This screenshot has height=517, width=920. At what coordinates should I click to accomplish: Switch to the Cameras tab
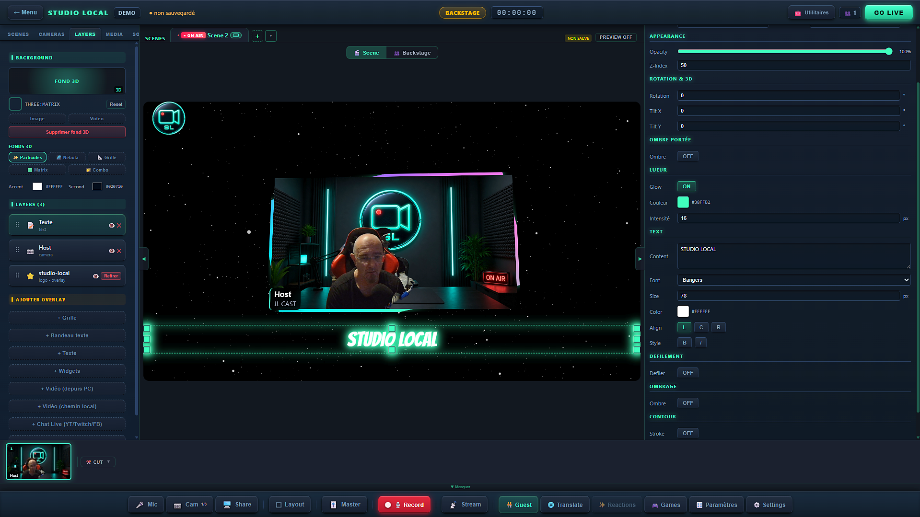pyautogui.click(x=52, y=34)
